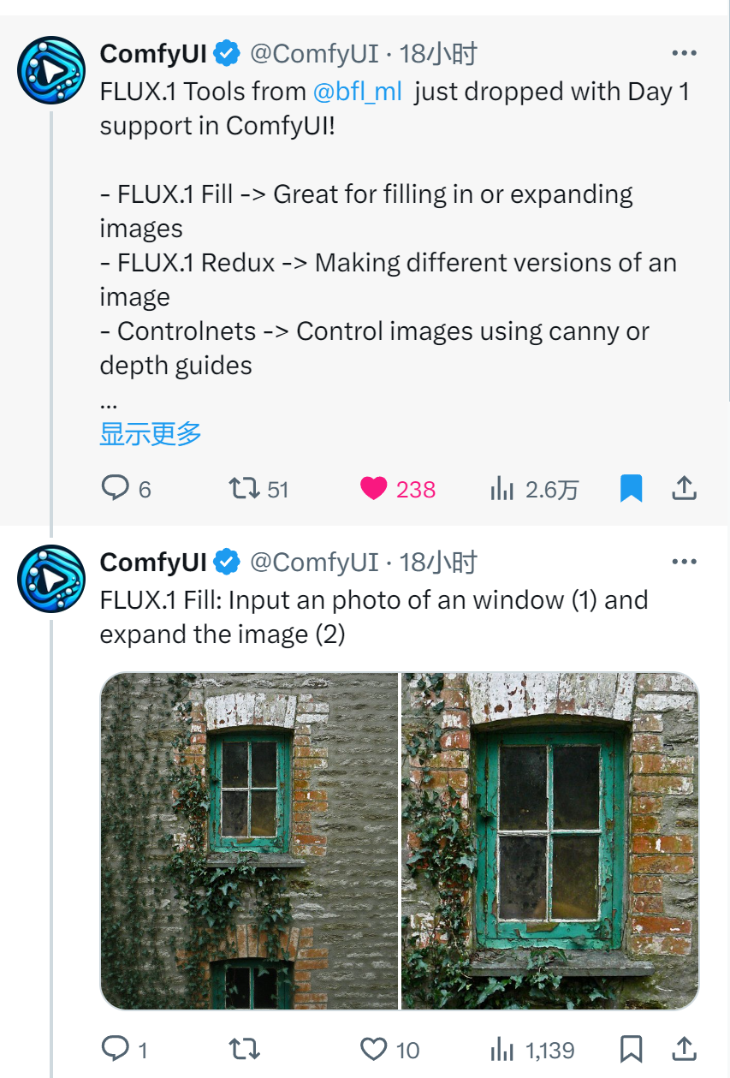Viewport: 730px width, 1078px height.
Task: Open more options menu on first tweet
Action: click(684, 53)
